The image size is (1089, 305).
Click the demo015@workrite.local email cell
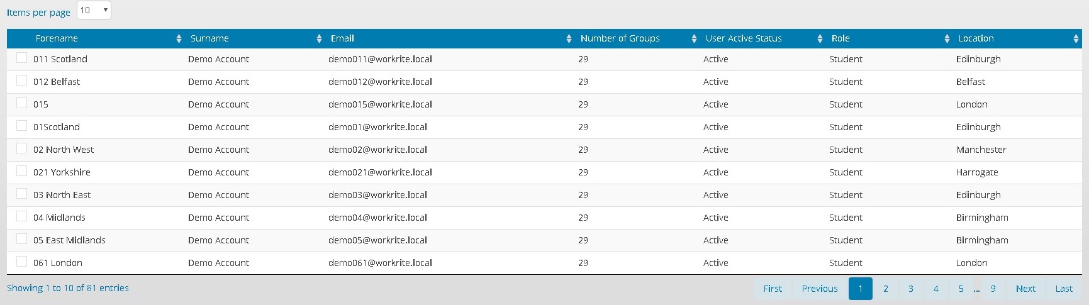380,104
